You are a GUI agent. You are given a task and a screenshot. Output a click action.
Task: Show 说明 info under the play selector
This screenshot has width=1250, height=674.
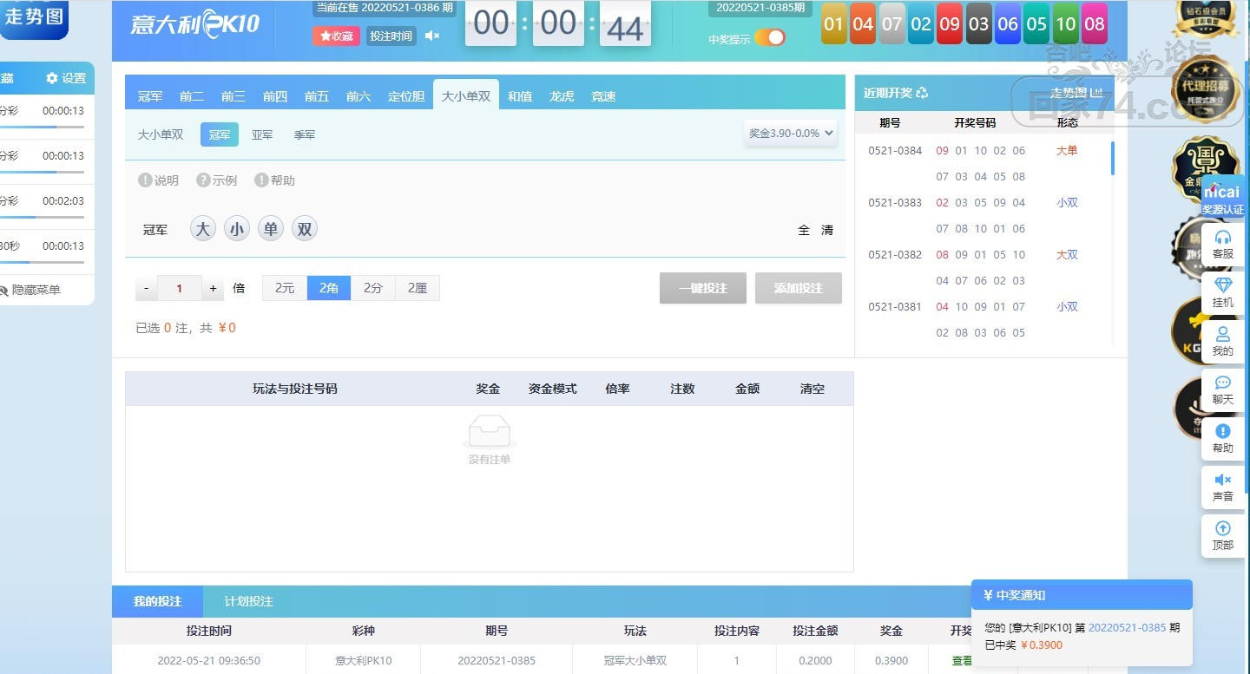click(158, 180)
